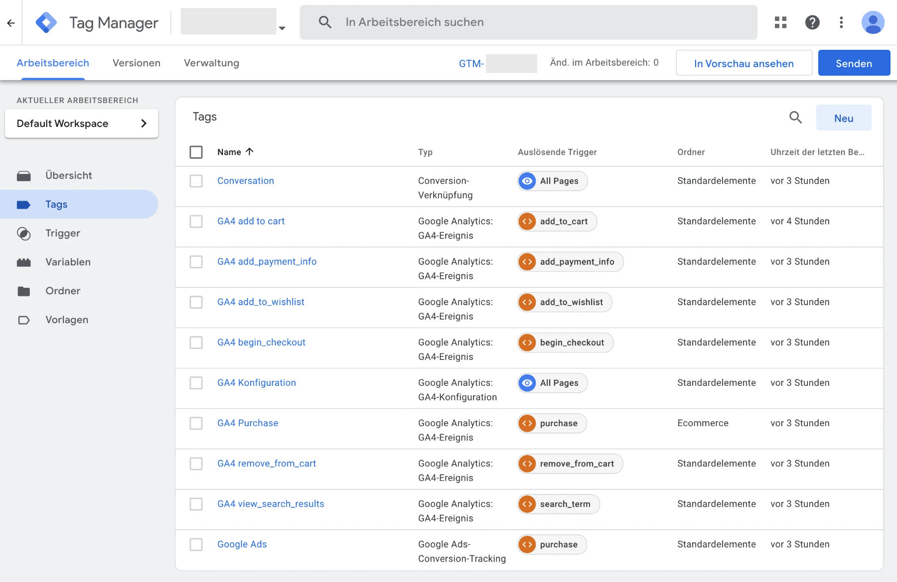The height and width of the screenshot is (582, 897).
Task: Check the GA4 add_payment_info checkbox
Action: [x=196, y=261]
